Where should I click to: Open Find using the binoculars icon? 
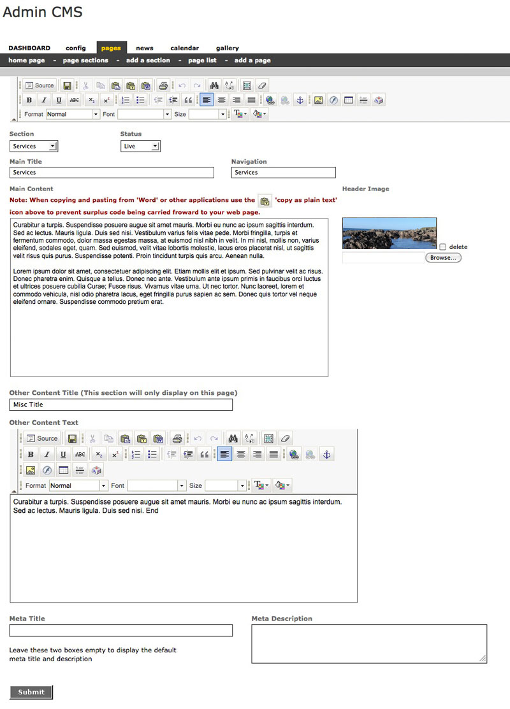[214, 85]
